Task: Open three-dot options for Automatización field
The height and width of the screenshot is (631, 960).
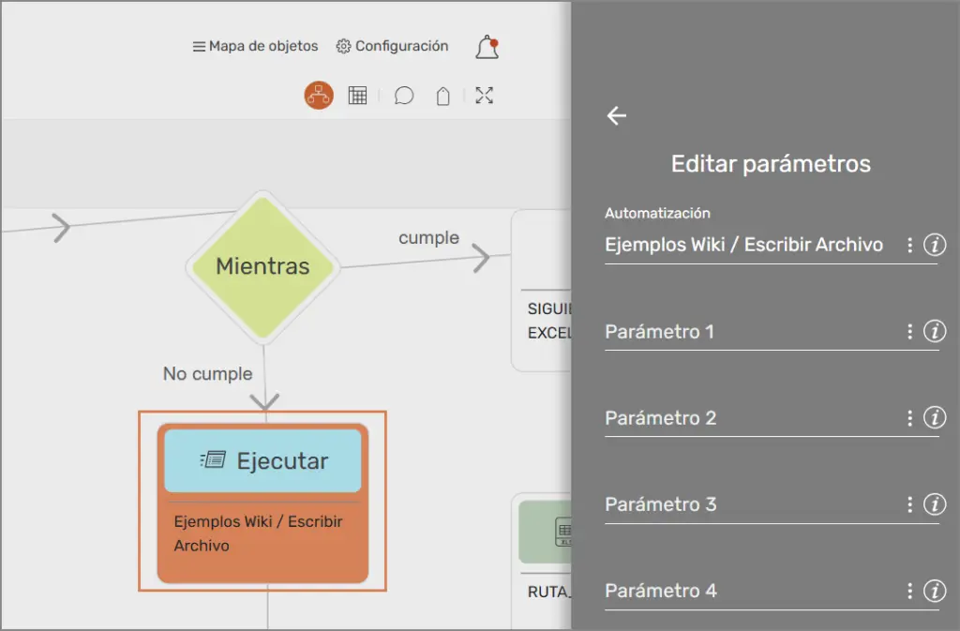Action: [x=909, y=246]
